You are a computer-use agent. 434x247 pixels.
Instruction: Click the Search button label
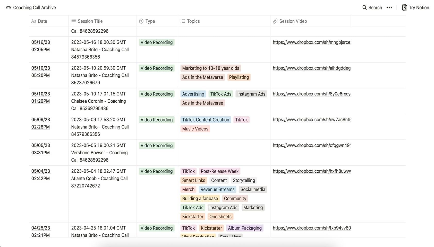(375, 7)
